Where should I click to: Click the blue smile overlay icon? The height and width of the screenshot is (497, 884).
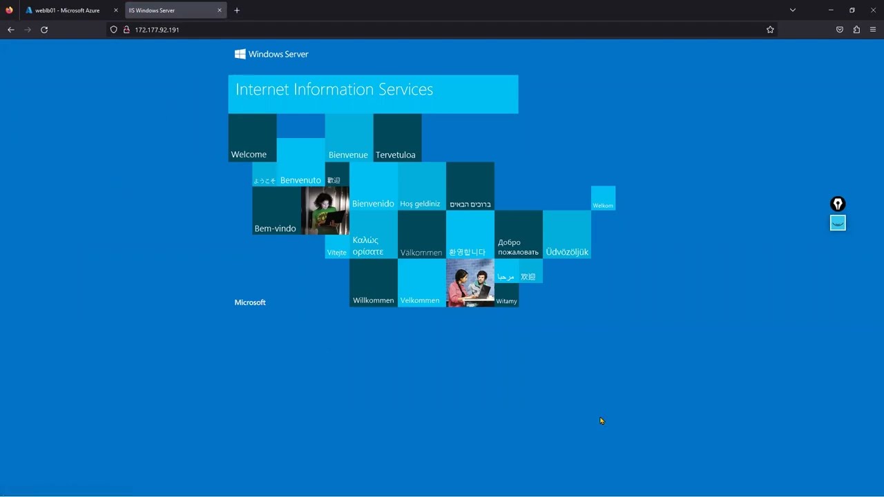click(x=838, y=222)
